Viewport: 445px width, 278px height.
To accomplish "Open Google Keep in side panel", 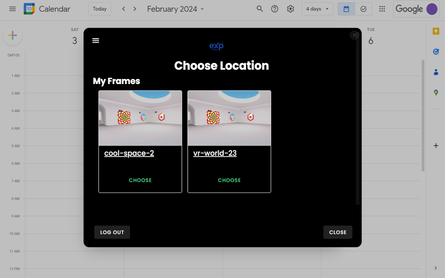I will [x=436, y=31].
